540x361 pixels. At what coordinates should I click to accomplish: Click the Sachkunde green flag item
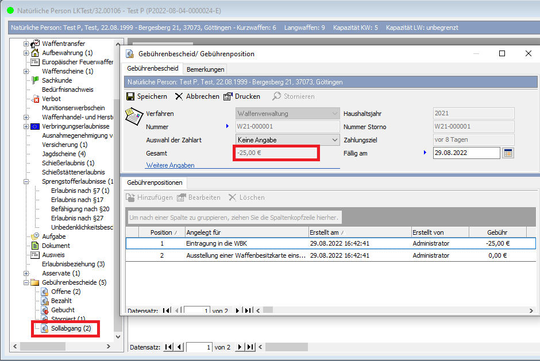click(x=35, y=80)
